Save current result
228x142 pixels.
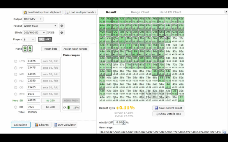pyautogui.click(x=168, y=108)
